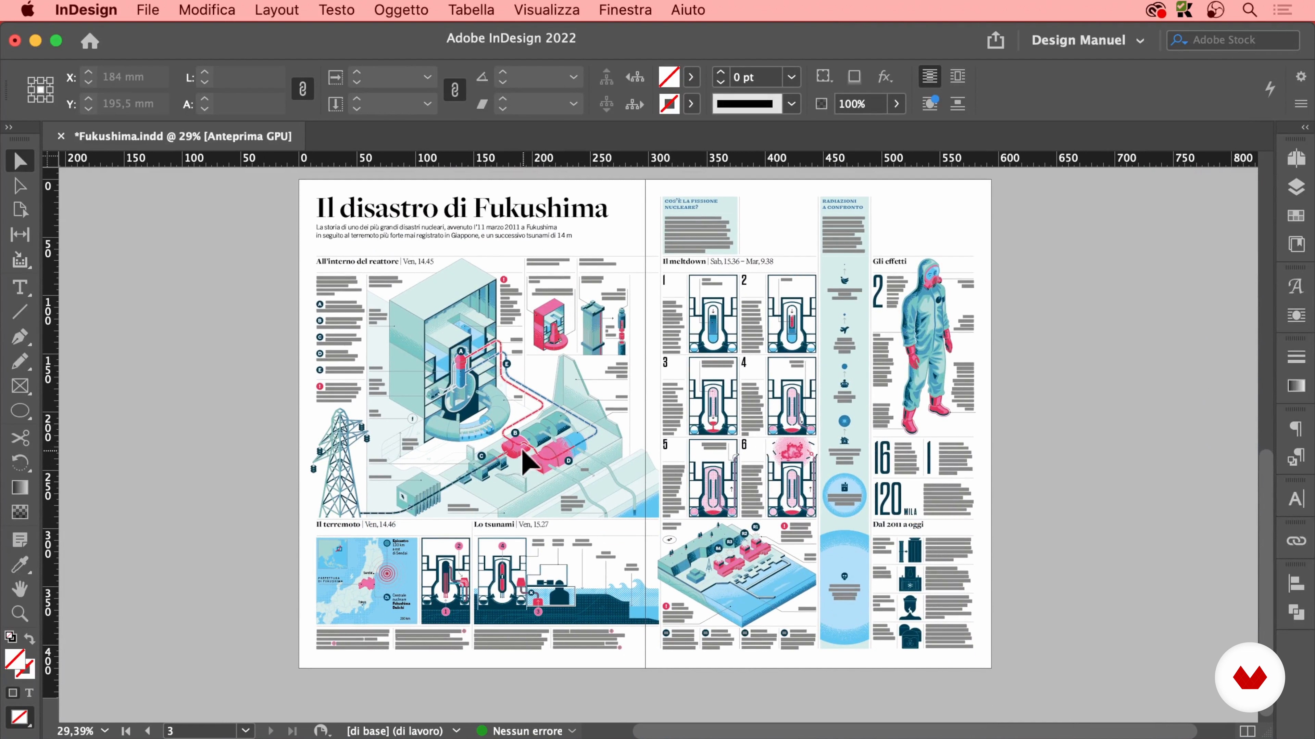Toggle formatting affects text
Viewport: 1315px width, 739px height.
pos(29,692)
